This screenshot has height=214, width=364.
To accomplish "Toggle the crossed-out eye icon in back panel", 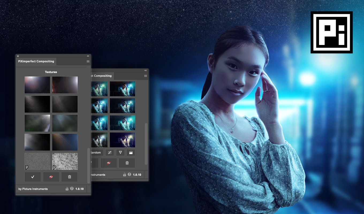I will (x=109, y=163).
